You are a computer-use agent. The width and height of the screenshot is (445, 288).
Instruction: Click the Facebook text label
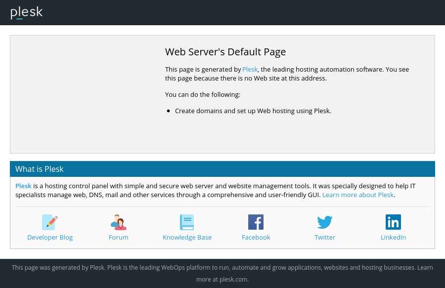point(256,238)
